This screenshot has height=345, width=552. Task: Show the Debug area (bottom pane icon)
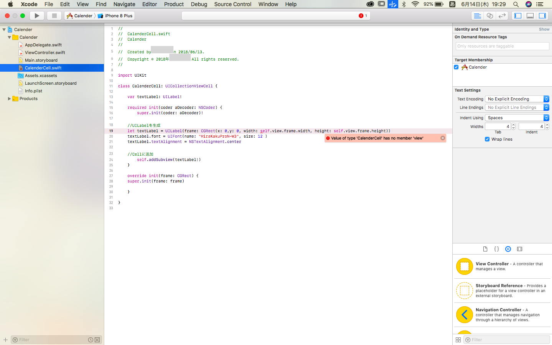(529, 16)
